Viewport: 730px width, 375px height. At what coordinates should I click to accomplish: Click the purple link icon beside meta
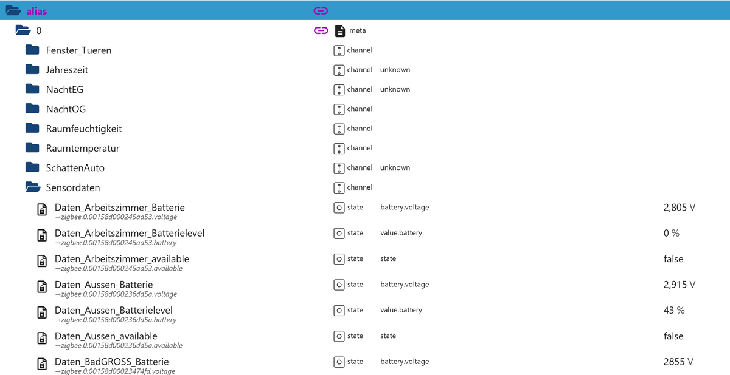321,30
